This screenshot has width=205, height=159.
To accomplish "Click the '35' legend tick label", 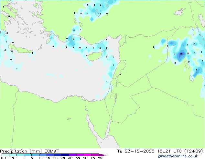I will (78, 158).
